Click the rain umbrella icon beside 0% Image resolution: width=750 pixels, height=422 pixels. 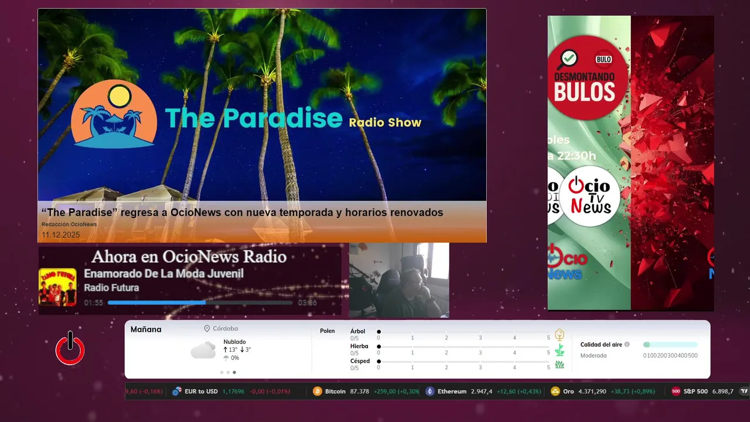[x=226, y=358]
